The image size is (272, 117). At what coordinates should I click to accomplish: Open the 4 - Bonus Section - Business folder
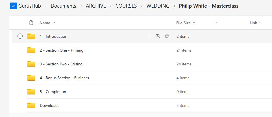[x=64, y=78]
